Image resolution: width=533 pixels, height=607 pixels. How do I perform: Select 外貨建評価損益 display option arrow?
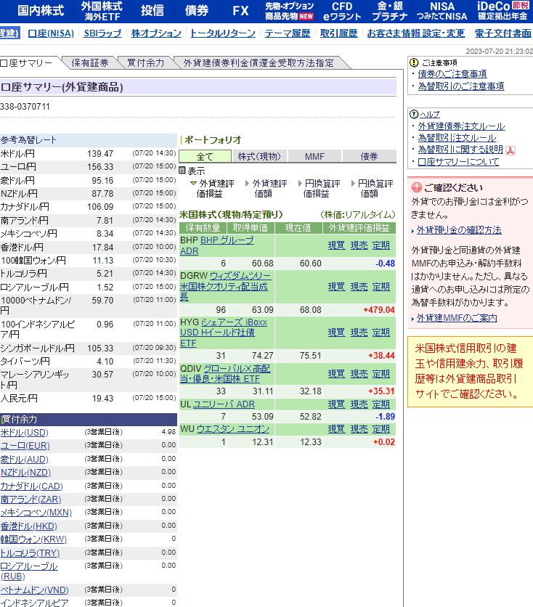tap(193, 184)
